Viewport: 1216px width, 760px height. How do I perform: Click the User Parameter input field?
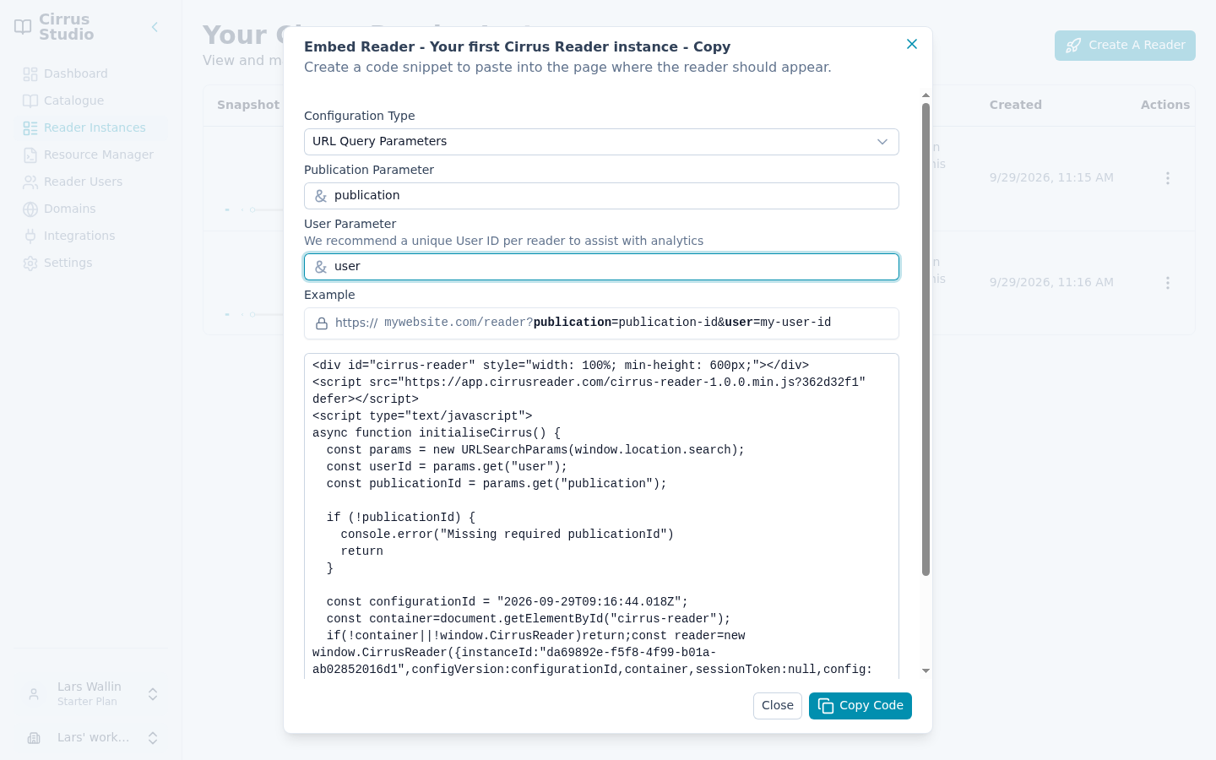pyautogui.click(x=601, y=267)
